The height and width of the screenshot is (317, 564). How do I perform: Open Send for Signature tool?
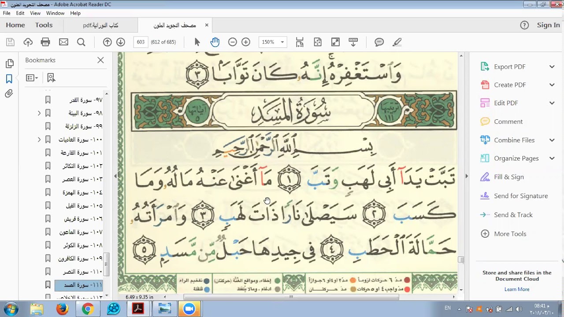pos(521,196)
